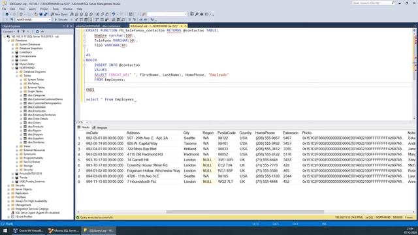
Task: Collapse the Tables folder node
Action: pyautogui.click(x=17, y=76)
